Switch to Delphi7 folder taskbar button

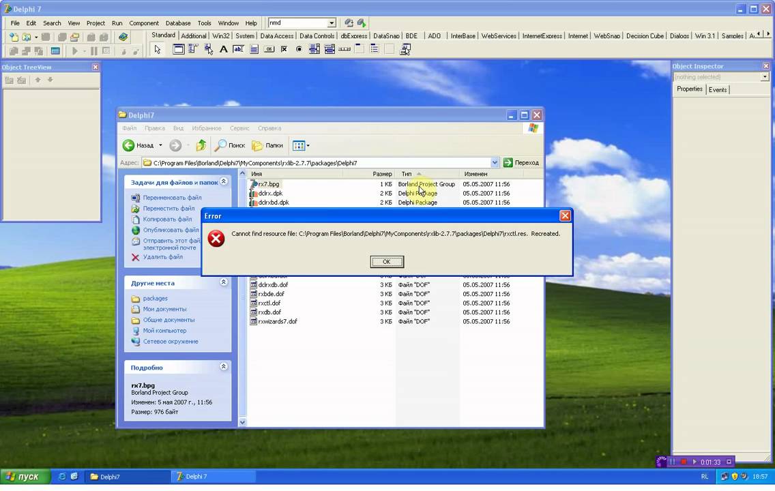point(127,477)
